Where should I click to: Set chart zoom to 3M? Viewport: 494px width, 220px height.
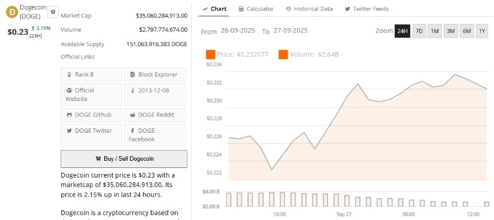click(x=451, y=31)
